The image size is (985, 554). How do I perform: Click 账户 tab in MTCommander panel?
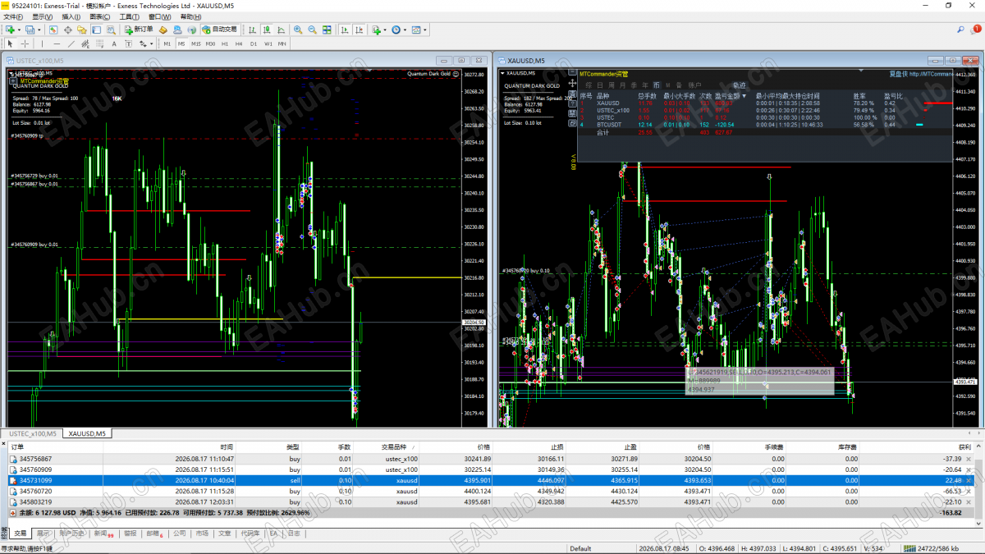pos(694,85)
